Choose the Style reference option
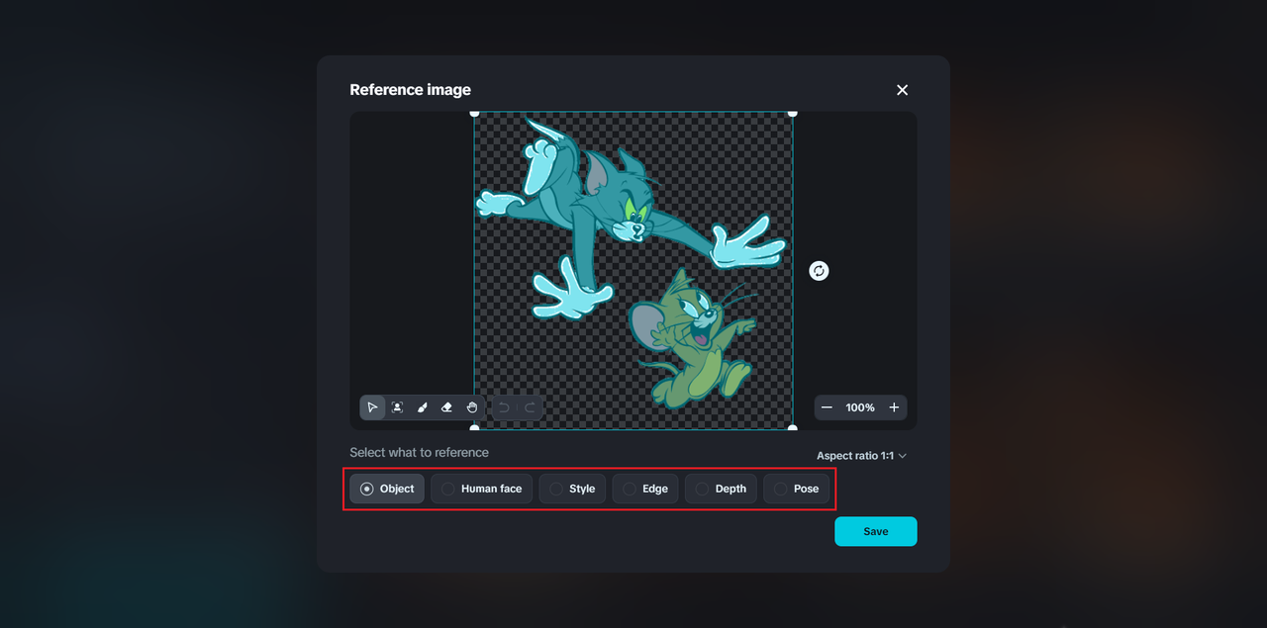 point(572,489)
